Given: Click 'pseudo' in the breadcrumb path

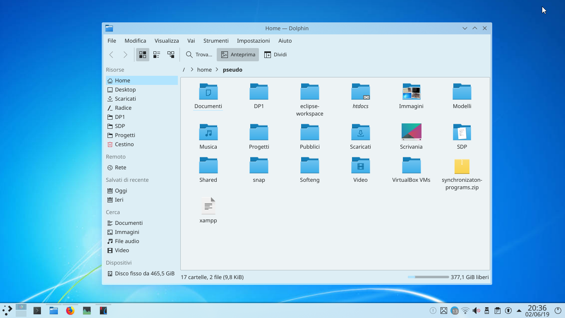Looking at the screenshot, I should (232, 70).
